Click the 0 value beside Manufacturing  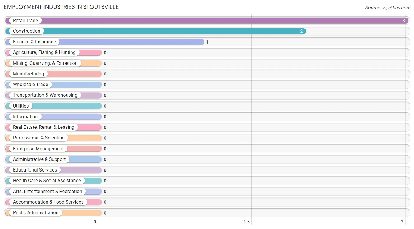pyautogui.click(x=105, y=74)
